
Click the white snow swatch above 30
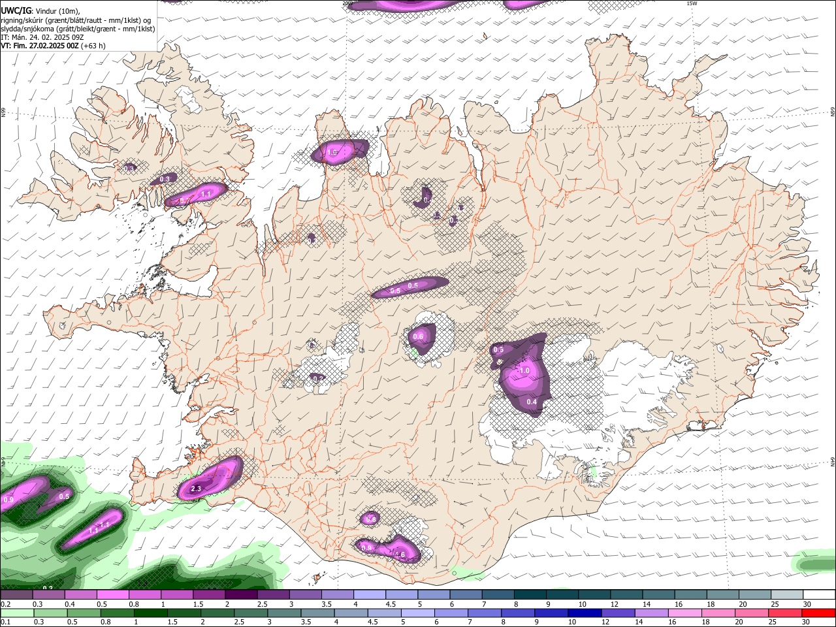click(x=818, y=595)
